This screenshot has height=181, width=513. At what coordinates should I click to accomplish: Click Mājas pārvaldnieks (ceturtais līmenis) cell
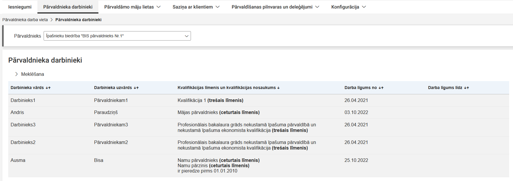219,112
